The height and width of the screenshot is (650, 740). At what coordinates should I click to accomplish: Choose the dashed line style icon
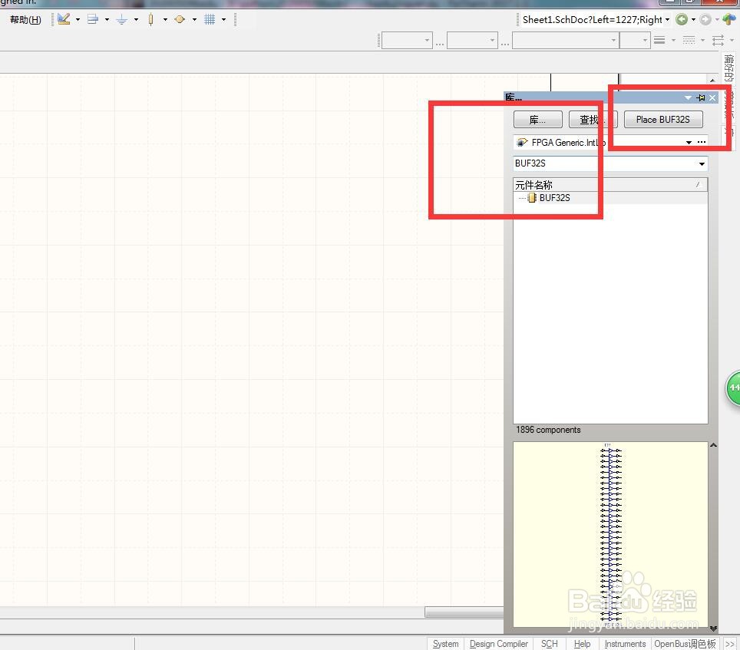point(689,41)
